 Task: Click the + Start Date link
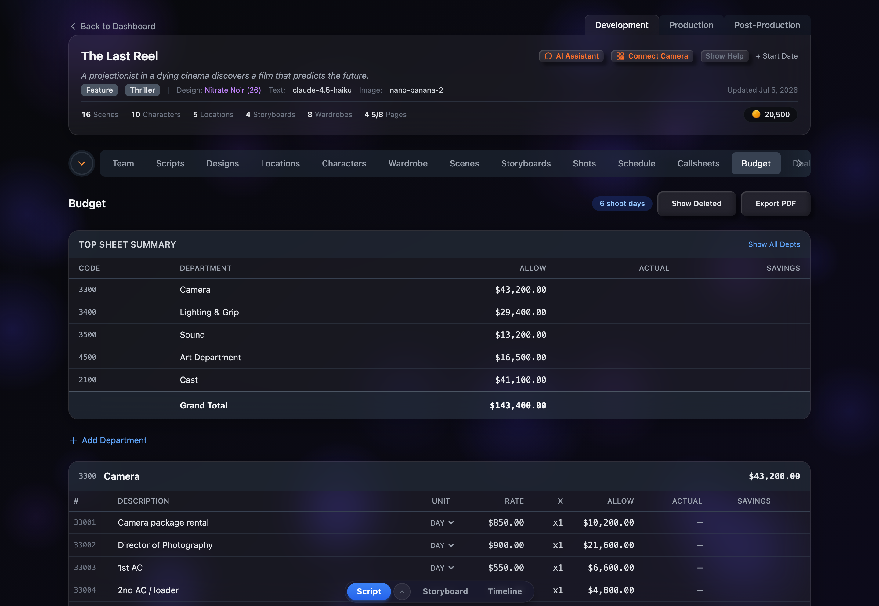point(776,56)
